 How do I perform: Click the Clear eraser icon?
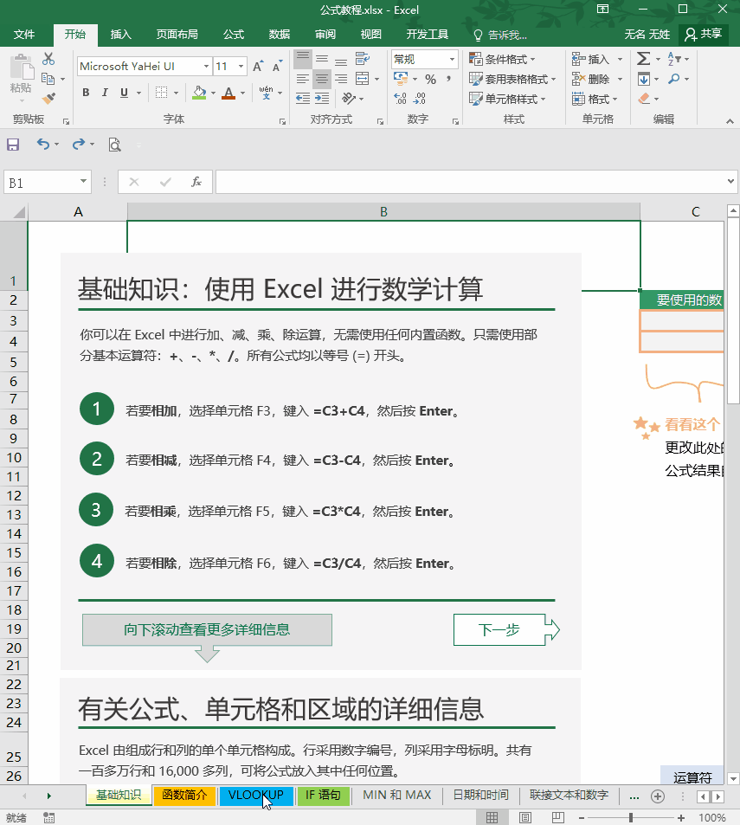point(644,99)
